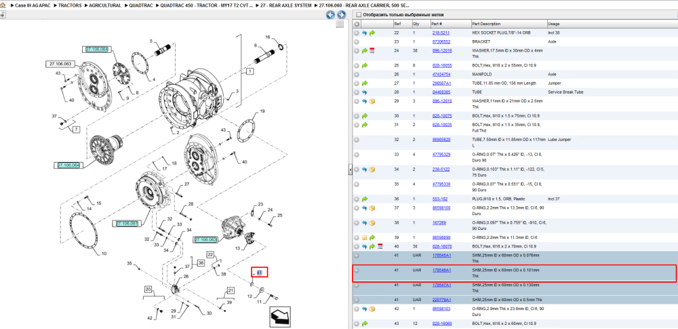Click the box package icon in Ref 38 row
The height and width of the screenshot is (329, 678).
(x=372, y=223)
